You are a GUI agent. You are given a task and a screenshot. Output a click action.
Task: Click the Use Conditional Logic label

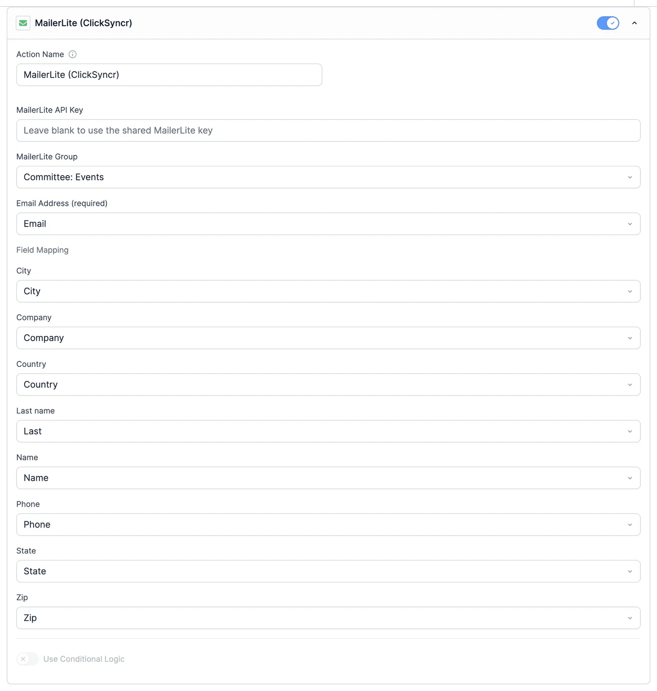84,659
